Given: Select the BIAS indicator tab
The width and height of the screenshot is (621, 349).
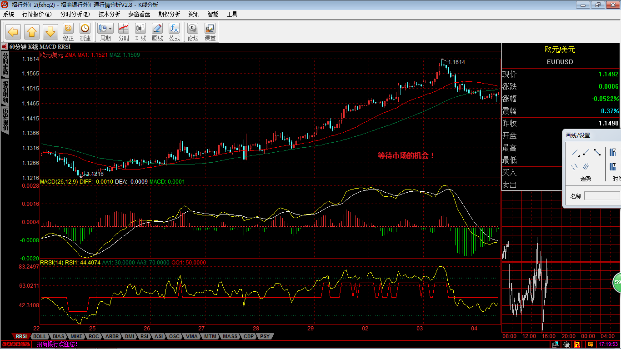Looking at the screenshot, I should pos(58,336).
